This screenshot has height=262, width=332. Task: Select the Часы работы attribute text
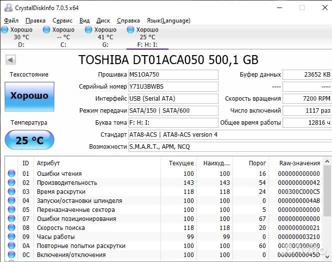pyautogui.click(x=56, y=237)
